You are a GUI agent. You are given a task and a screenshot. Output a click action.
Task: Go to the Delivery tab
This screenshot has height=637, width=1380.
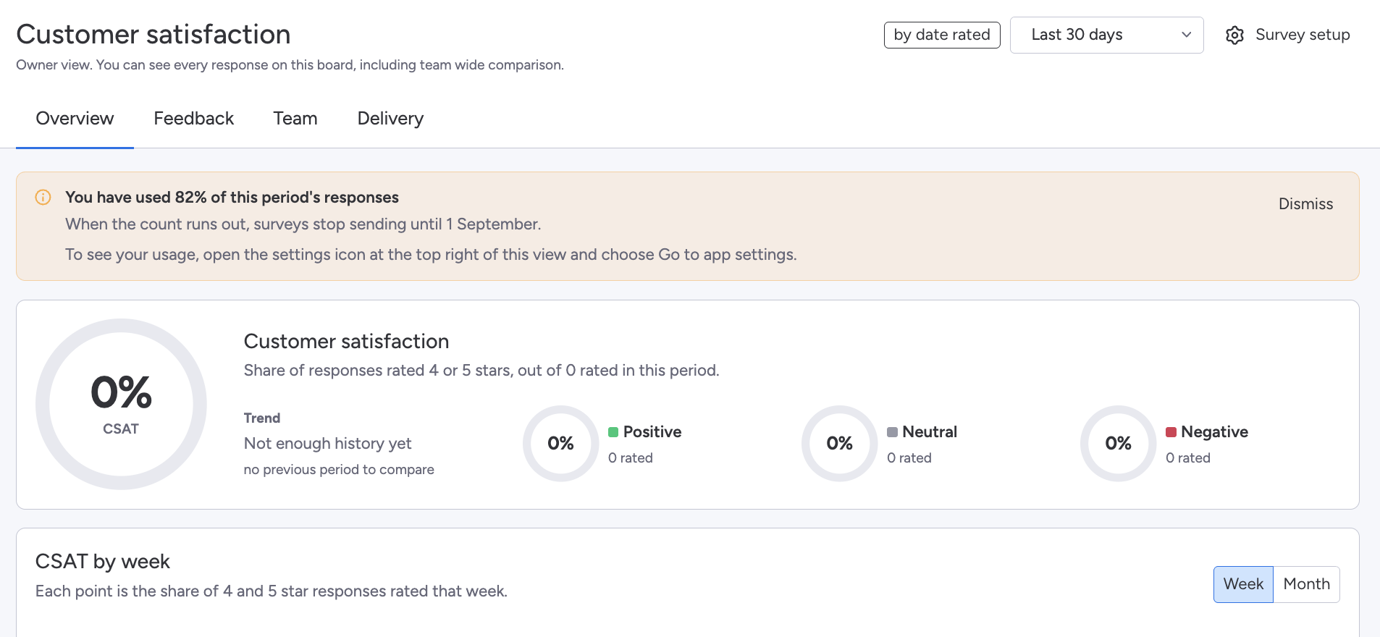point(390,119)
